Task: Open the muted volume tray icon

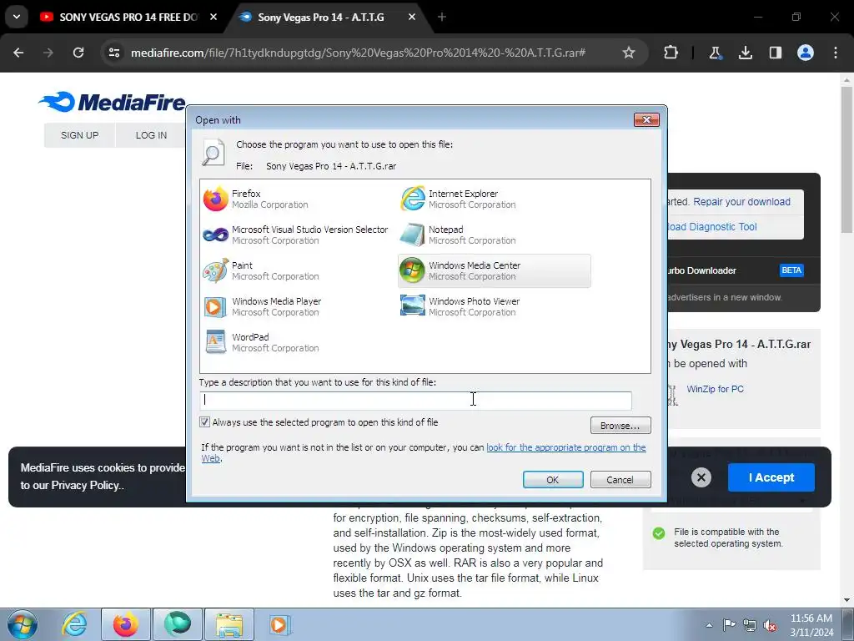Action: (770, 625)
